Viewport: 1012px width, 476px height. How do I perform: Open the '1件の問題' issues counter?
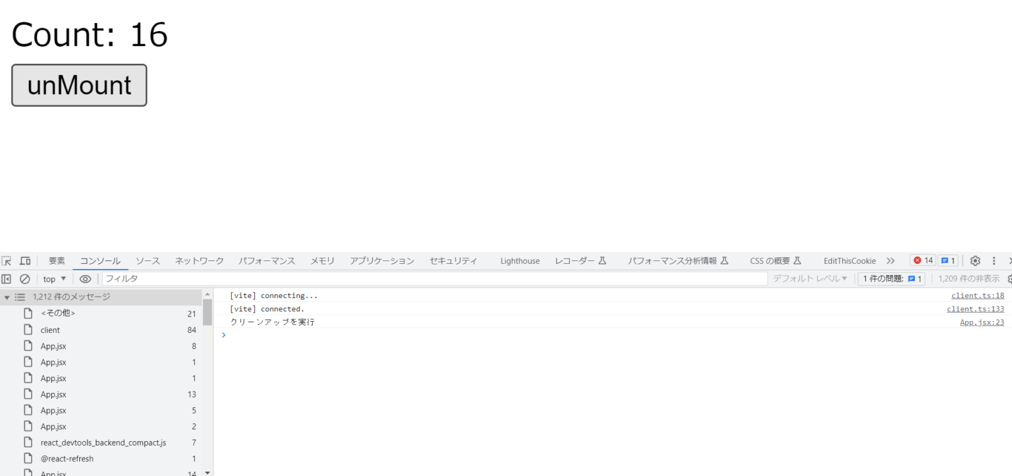tap(891, 278)
